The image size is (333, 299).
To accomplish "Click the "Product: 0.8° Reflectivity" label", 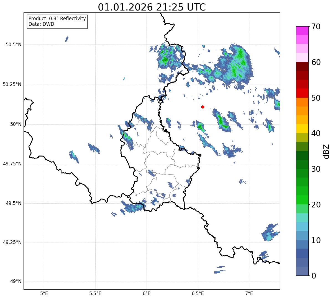I will pos(57,19).
